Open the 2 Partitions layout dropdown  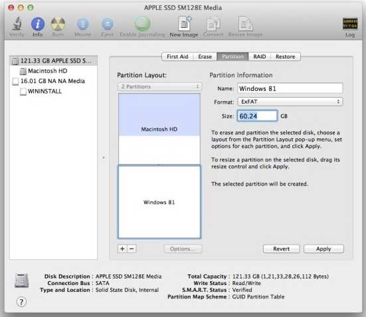pyautogui.click(x=160, y=86)
